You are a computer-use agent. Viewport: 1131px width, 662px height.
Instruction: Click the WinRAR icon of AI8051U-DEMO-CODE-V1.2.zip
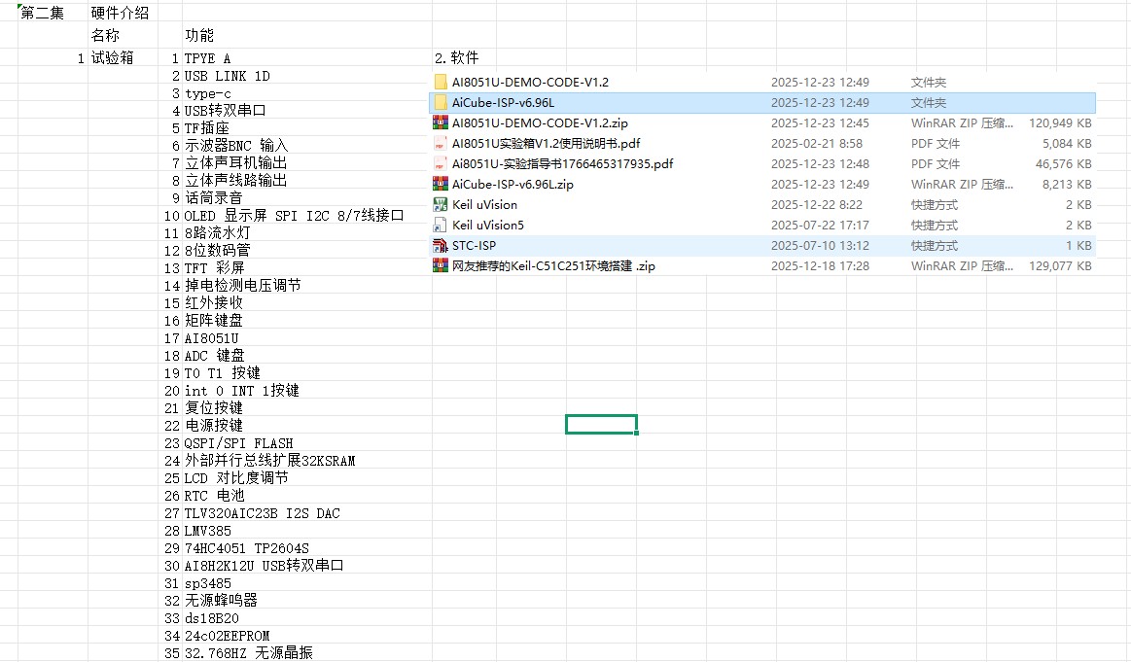coord(440,122)
